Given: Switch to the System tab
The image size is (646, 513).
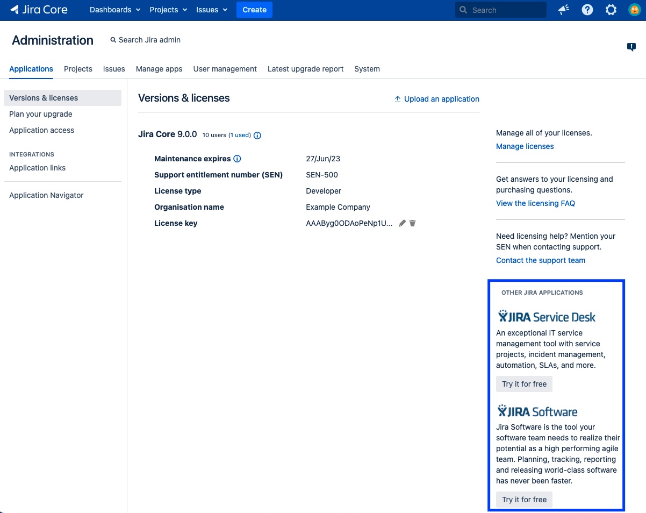Looking at the screenshot, I should click(x=367, y=69).
